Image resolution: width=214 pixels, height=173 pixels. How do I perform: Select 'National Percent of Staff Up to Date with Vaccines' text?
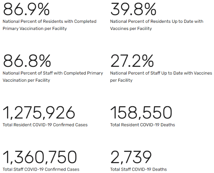161,73
